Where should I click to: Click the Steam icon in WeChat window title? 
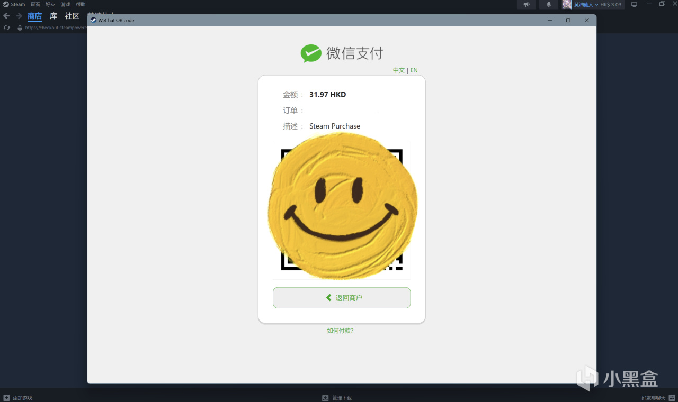click(x=93, y=20)
